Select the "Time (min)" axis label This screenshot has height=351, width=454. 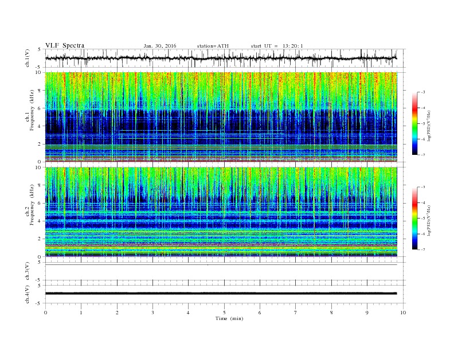(x=229, y=318)
